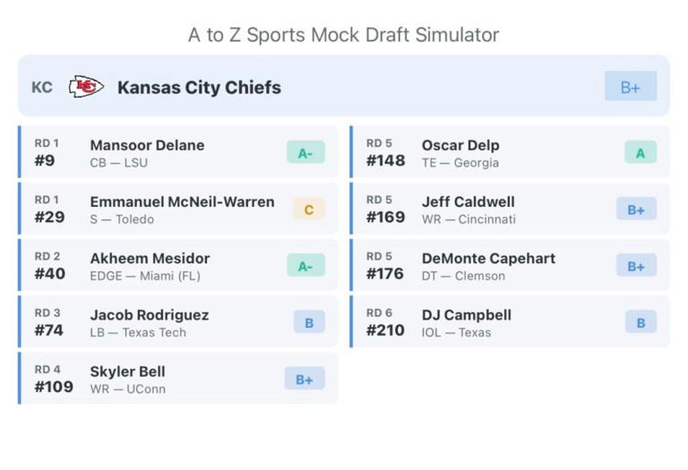Viewport: 688px width, 470px height.
Task: Select the B grade beside Jacob Rodriguez
Action: pos(308,322)
